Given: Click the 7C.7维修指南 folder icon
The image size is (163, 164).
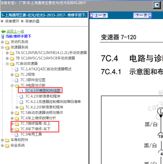Looking at the screenshot, I should 17,124.
